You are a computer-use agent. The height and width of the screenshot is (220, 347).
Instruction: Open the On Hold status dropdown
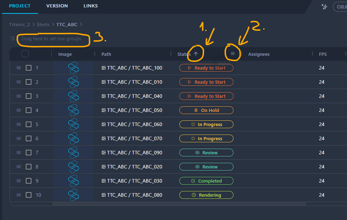206,110
